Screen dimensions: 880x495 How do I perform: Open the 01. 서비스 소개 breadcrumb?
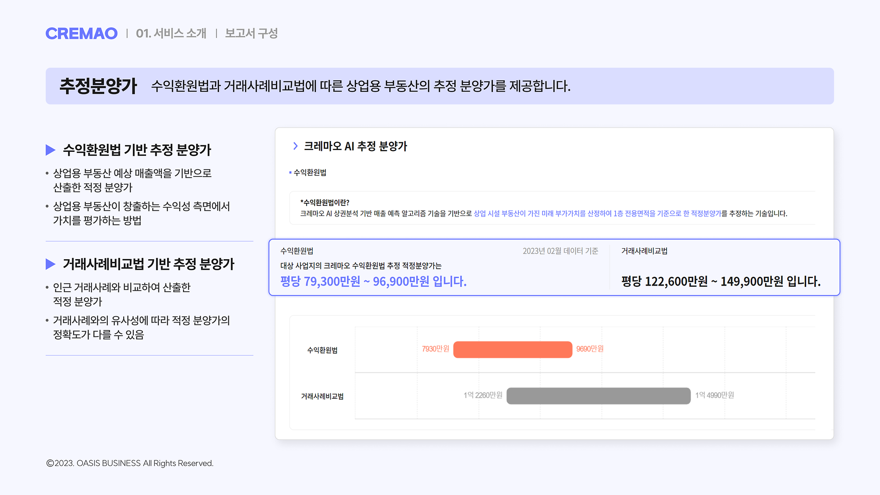tap(171, 33)
